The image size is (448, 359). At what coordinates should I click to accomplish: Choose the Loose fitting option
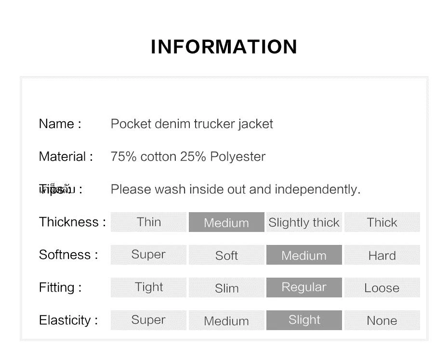coord(382,287)
